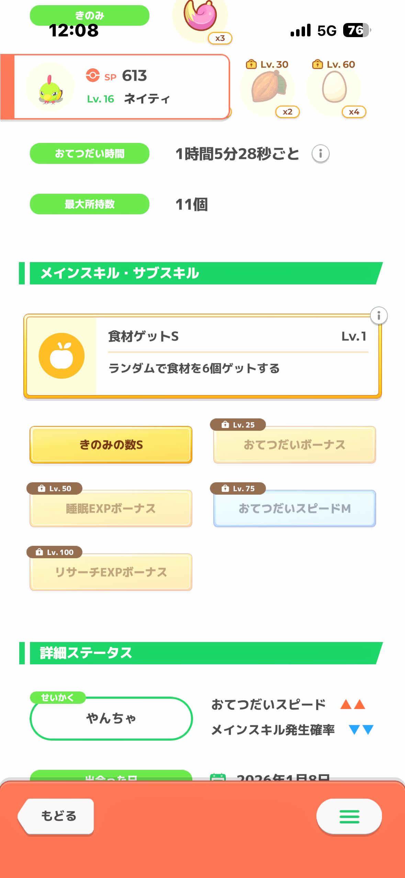Tap locked おてつだいボーナス sub skill
The image size is (405, 878).
294,445
